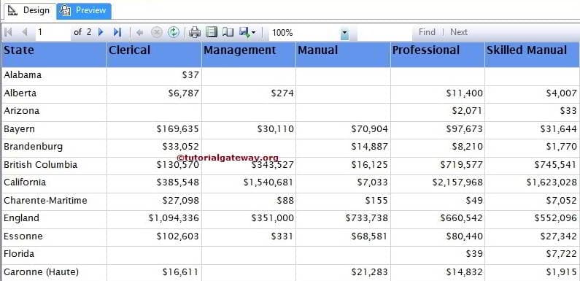This screenshot has width=580, height=281.
Task: Go to the previous report page
Action: tap(25, 32)
